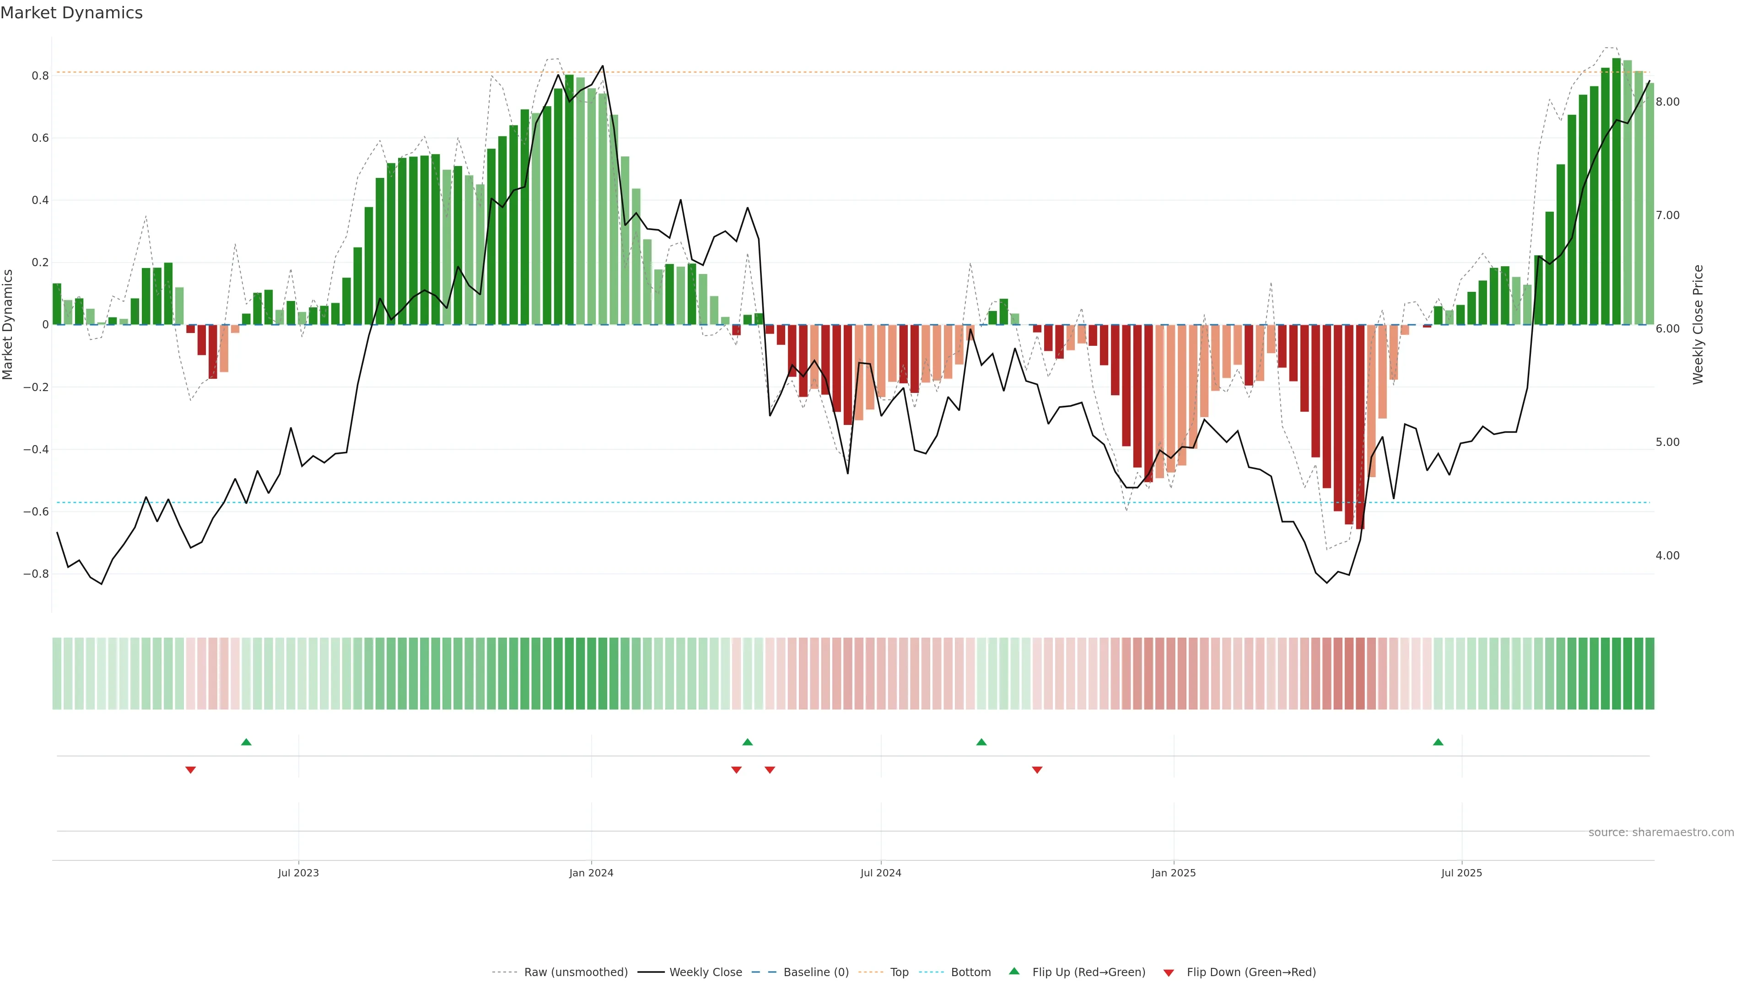
Task: Toggle the Weekly Close legend entry
Action: (x=705, y=972)
